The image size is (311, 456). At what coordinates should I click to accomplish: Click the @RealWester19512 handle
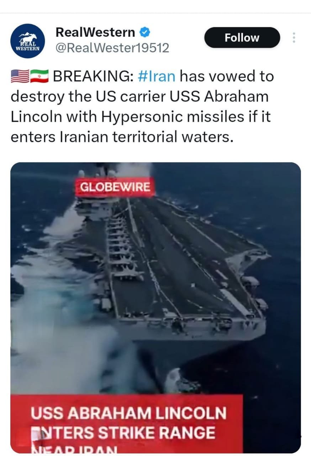pyautogui.click(x=112, y=48)
